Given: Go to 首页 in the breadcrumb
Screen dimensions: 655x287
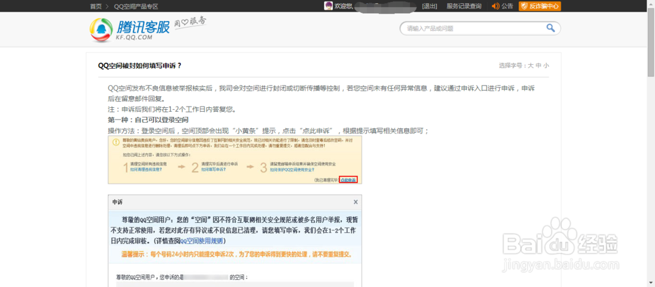Looking at the screenshot, I should [96, 7].
